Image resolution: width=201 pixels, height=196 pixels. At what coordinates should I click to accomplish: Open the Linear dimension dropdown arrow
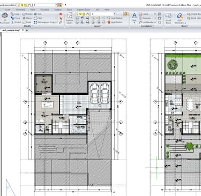coord(155,14)
